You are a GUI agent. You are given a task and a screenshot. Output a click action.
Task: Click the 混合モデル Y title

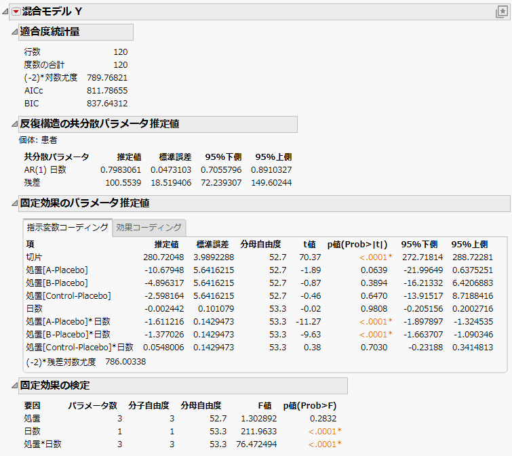52,12
